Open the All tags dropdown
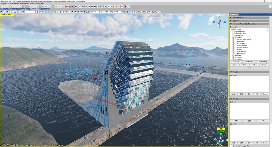The image size is (272, 147). [x=107, y=12]
